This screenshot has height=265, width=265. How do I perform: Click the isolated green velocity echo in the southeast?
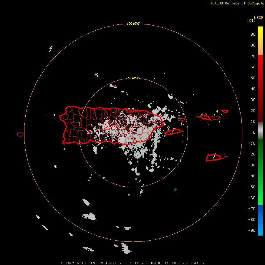click(x=175, y=190)
